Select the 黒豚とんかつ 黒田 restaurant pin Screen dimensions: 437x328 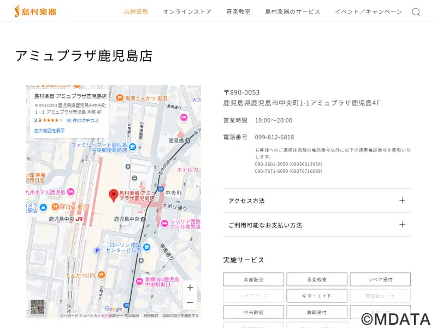click(x=120, y=98)
